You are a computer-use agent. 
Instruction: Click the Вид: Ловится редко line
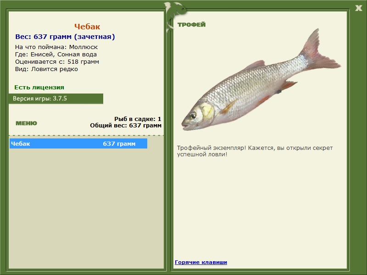(x=47, y=69)
